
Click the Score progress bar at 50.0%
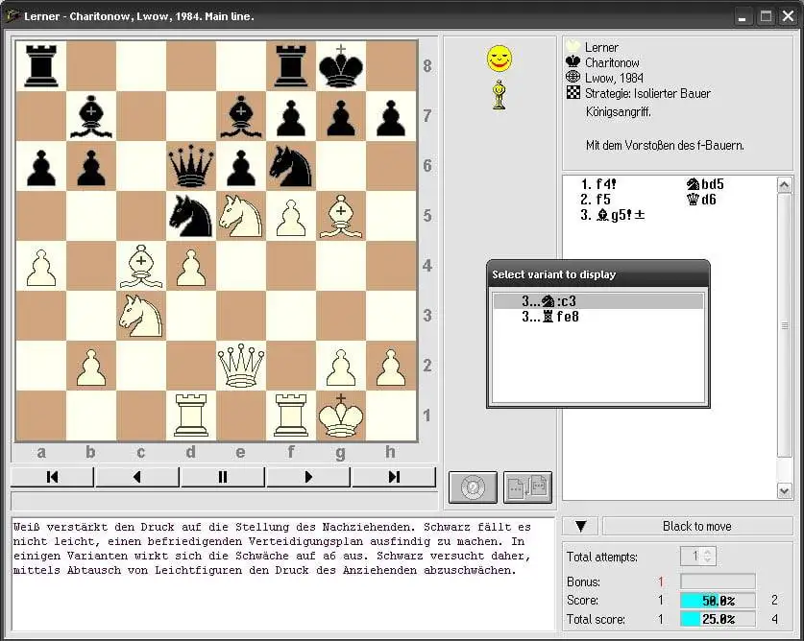point(717,600)
